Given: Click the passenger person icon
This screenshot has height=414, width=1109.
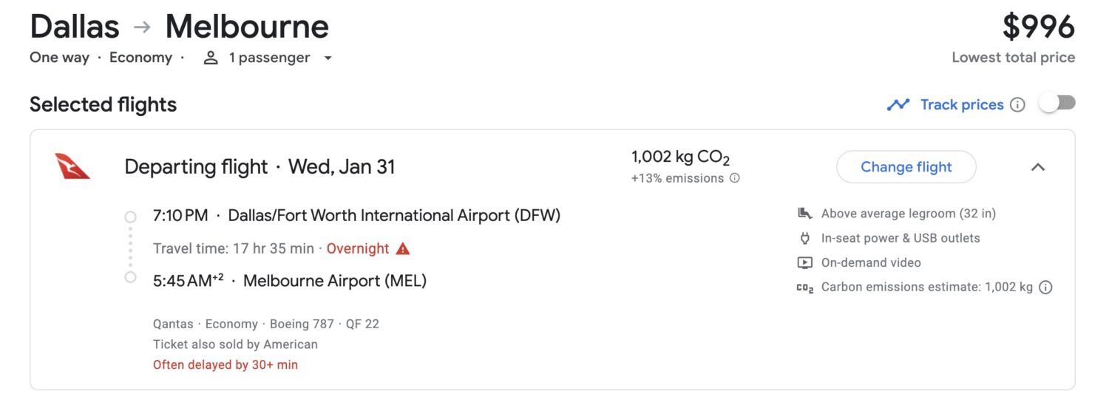Looking at the screenshot, I should pyautogui.click(x=211, y=58).
